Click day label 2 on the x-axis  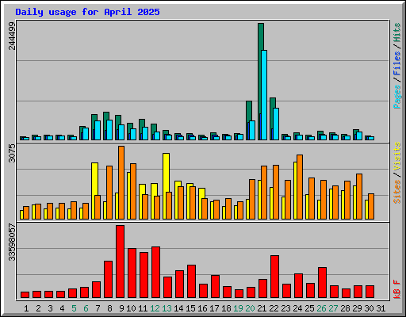tap(38, 308)
